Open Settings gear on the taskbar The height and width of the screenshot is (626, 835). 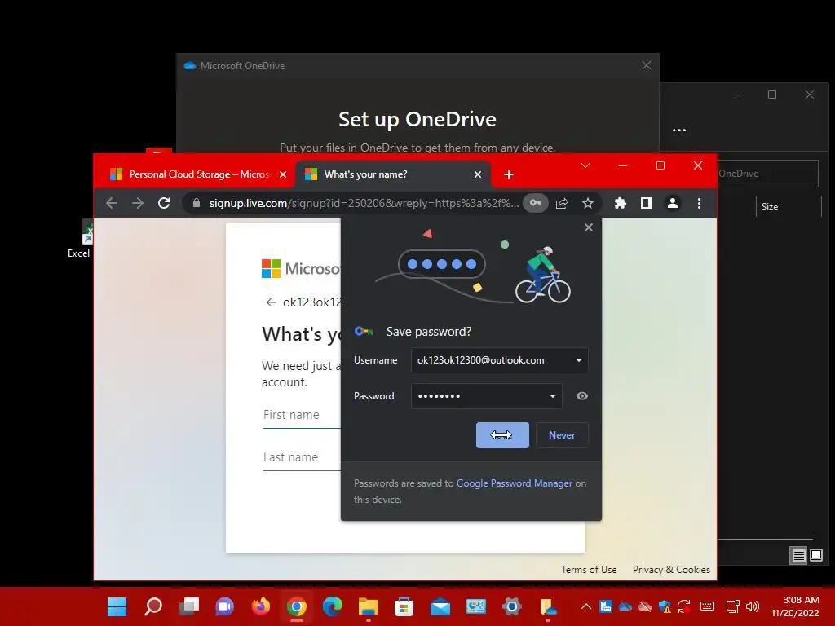click(x=512, y=606)
